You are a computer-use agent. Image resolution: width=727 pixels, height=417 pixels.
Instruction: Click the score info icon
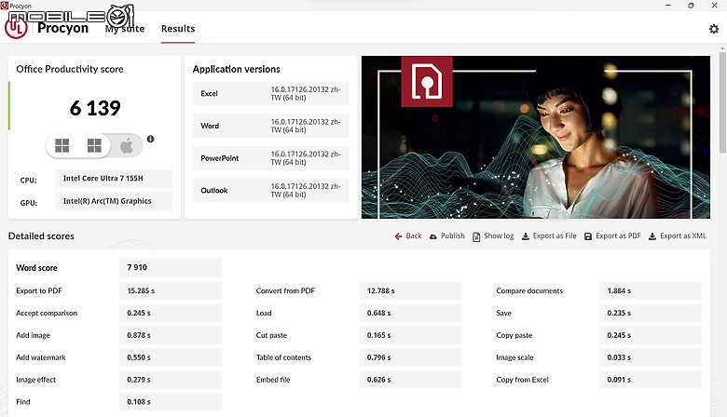[x=150, y=139]
